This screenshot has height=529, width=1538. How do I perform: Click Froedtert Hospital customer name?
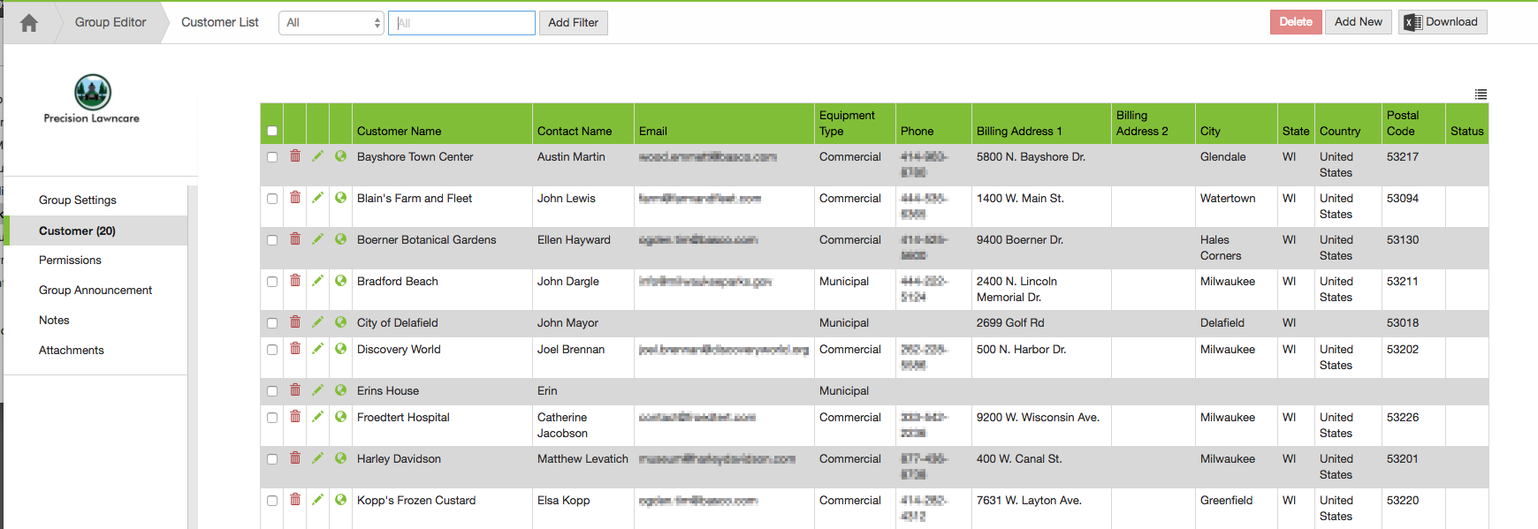coord(403,417)
